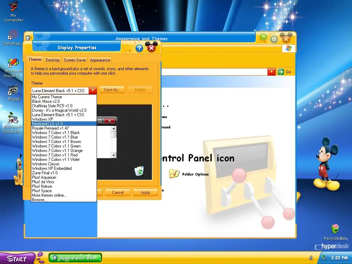The height and width of the screenshot is (264, 352).
Task: Select Disney - It's a Magical World v2.0
Action: (64, 110)
